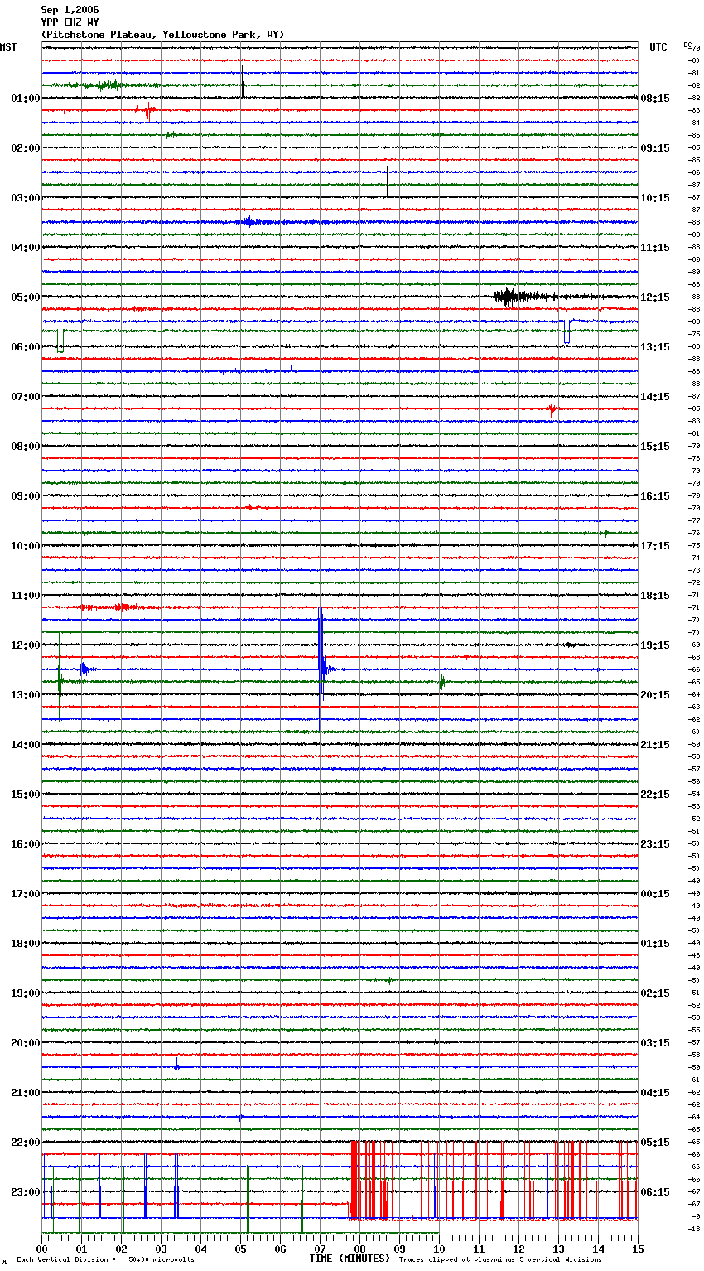The image size is (704, 1271).
Task: Click the "16:00" MST time label
Action: pos(26,844)
